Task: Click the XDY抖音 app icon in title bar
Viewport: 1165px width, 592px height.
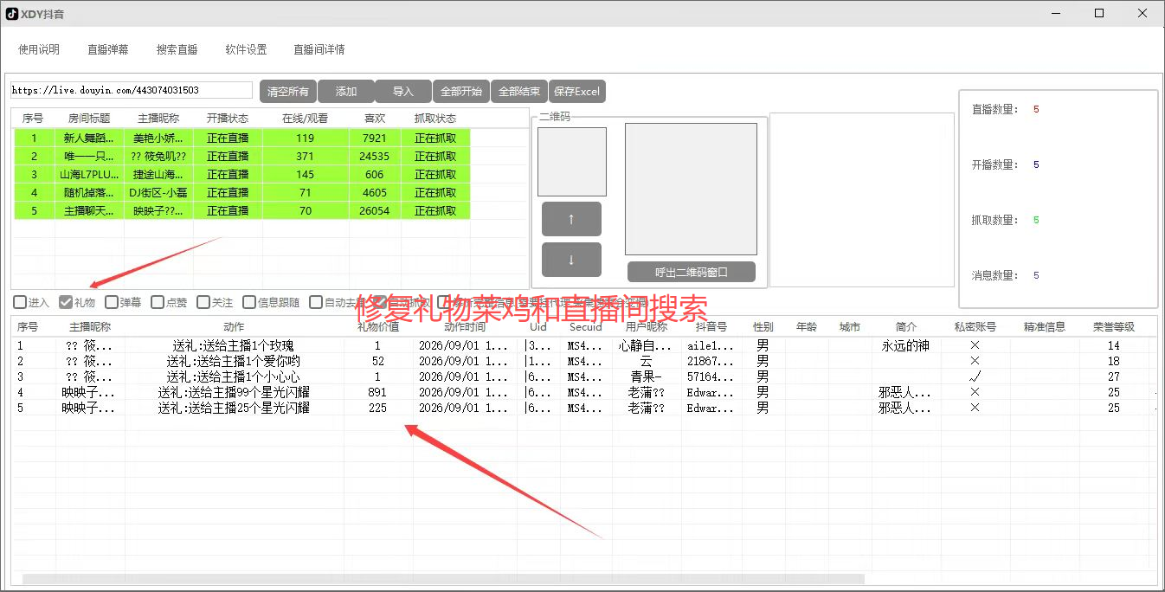Action: tap(12, 13)
